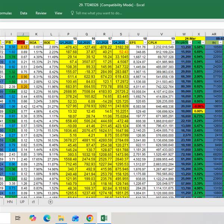Add a new sheet with the plus button
Screen dimensions: 224x224
[50, 202]
